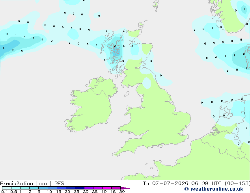The width and height of the screenshot is (250, 193).
Task: Click the "25" legend scale value
Action: point(76,191)
